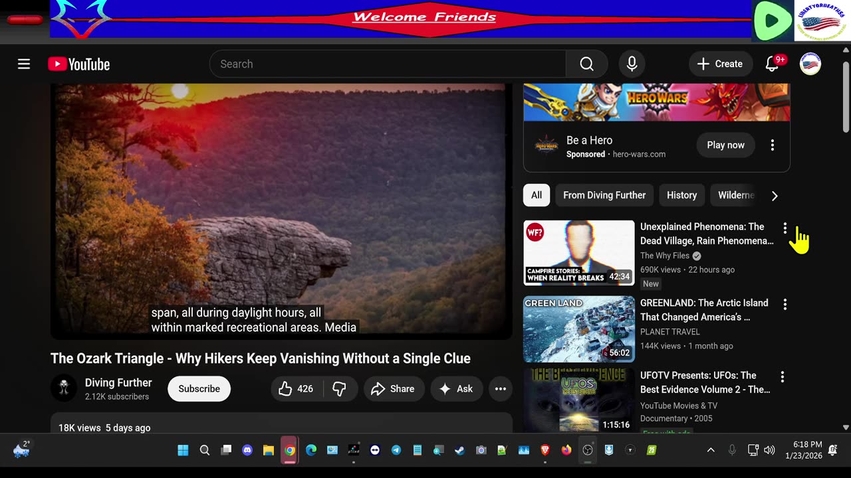Open the Camera app in taskbar

[481, 450]
